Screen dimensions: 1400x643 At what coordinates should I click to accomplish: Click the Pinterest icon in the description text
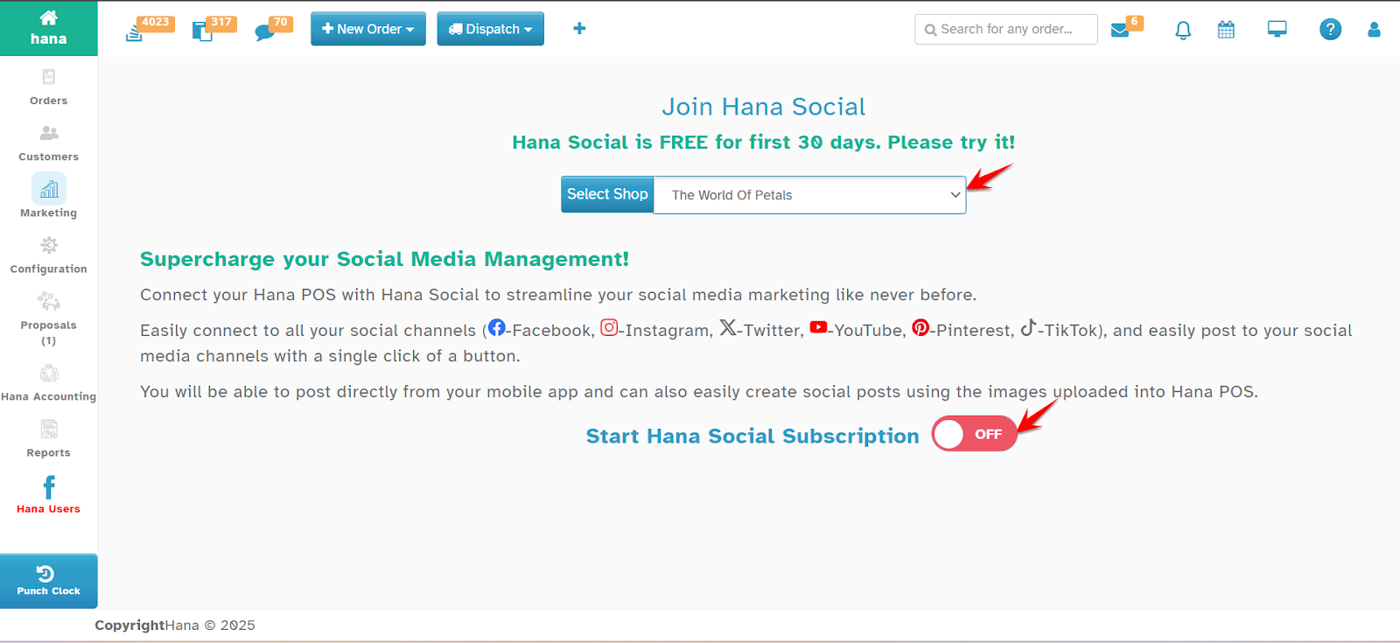(920, 328)
